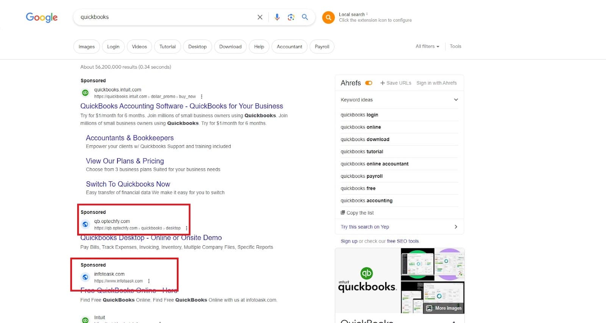Click Sign in with Ahrefs

pos(437,83)
